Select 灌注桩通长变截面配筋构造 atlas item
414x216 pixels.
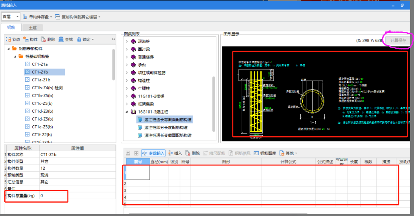pos(168,135)
